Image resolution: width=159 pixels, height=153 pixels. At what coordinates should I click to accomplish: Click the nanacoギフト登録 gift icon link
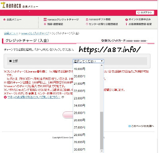(x=98, y=19)
